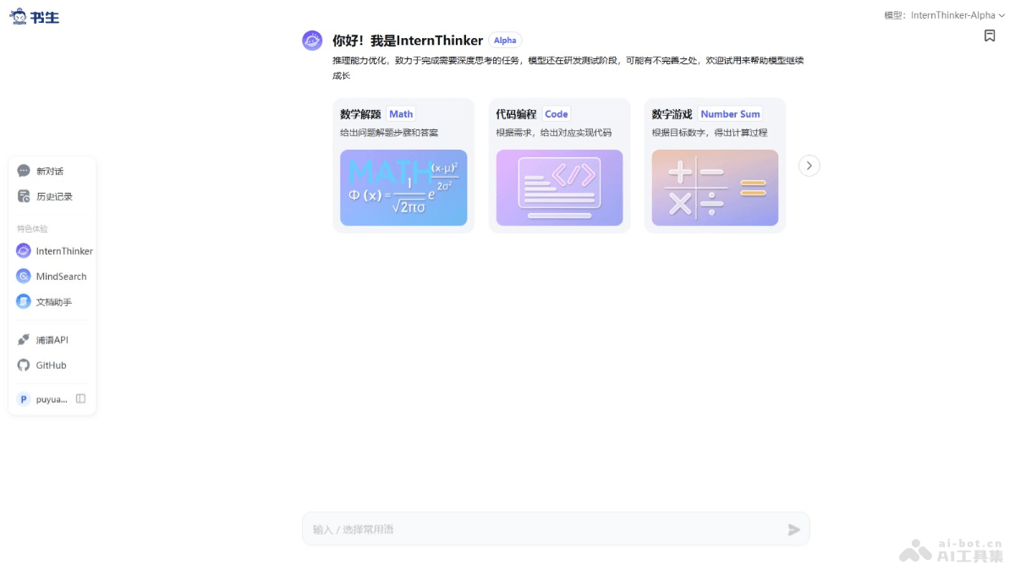Click the Alpha badge beside the greeting
This screenshot has width=1015, height=571.
coord(504,40)
